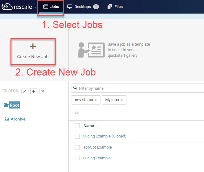
Task: Click the Name column sort arrow
Action: coord(97,126)
